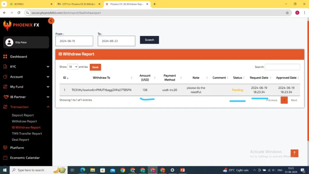The width and height of the screenshot is (309, 174).
Task: Open the Chrome three-dot menu
Action: 304,13
